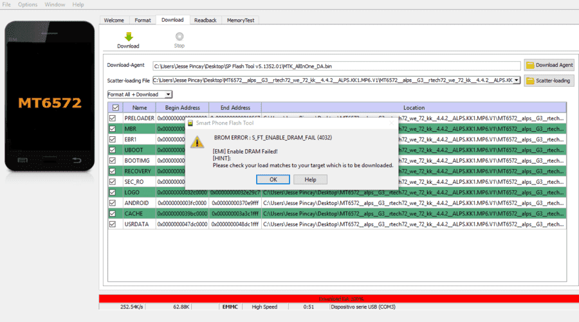Select the BOOTIMG name cell
This screenshot has height=322, width=579.
coord(139,161)
